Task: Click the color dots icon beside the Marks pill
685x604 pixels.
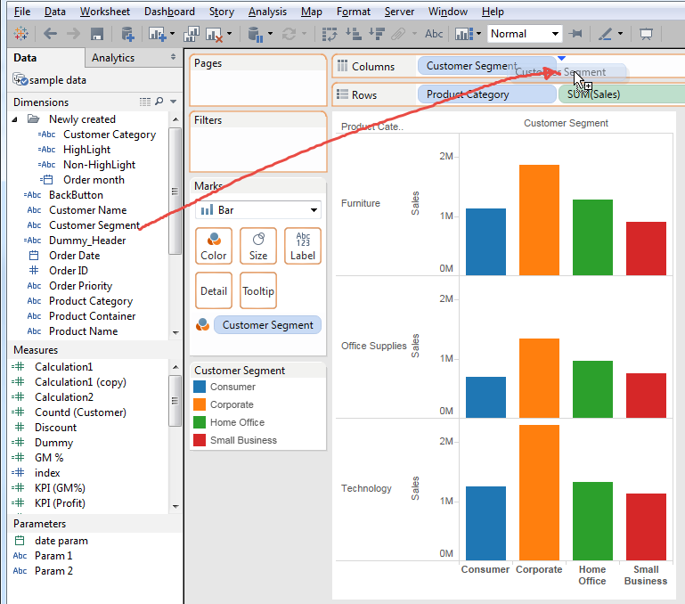Action: coord(203,324)
